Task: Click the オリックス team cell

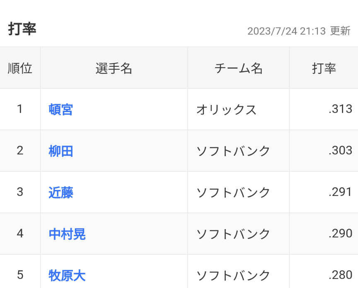Action: click(x=226, y=110)
